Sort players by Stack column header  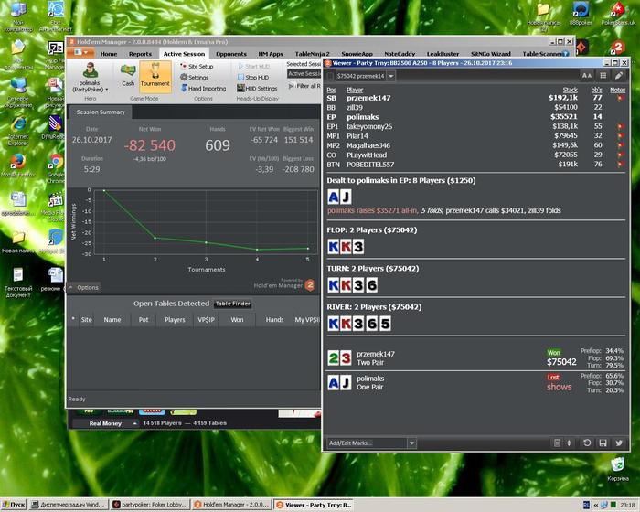[x=571, y=90]
